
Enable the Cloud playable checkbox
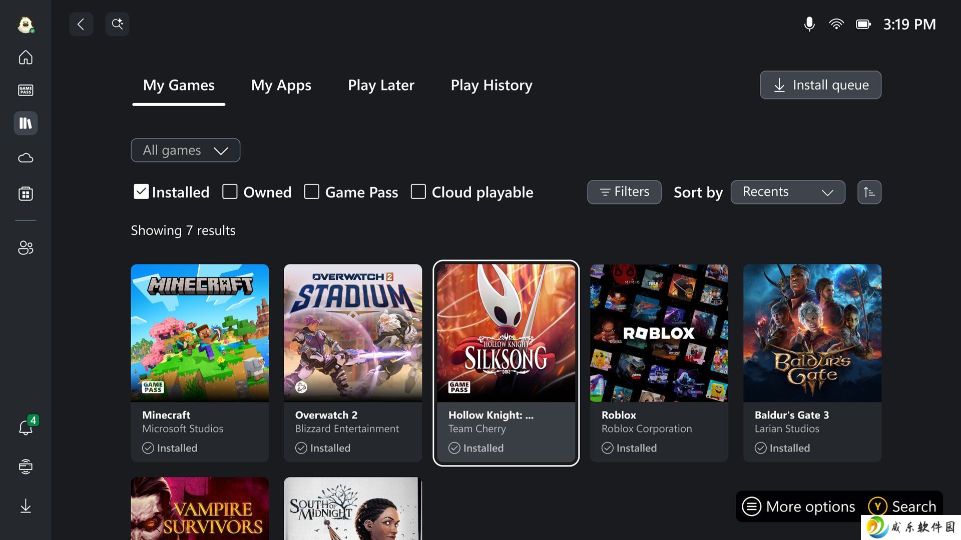coord(418,191)
